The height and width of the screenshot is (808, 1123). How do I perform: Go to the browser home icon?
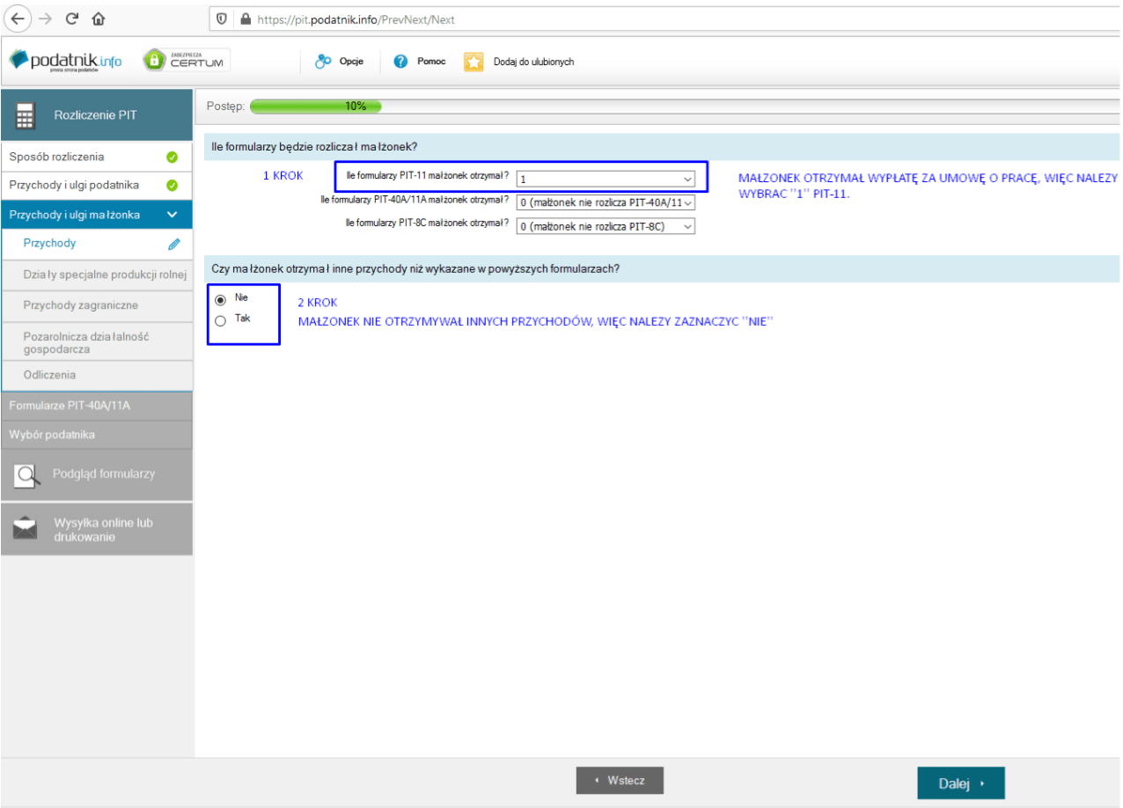[x=98, y=18]
